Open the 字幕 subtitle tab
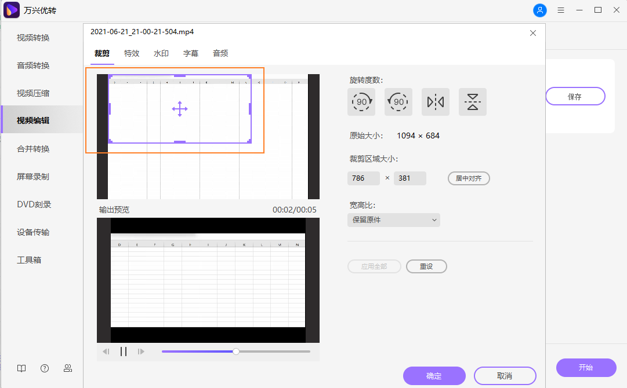627x388 pixels. click(191, 53)
